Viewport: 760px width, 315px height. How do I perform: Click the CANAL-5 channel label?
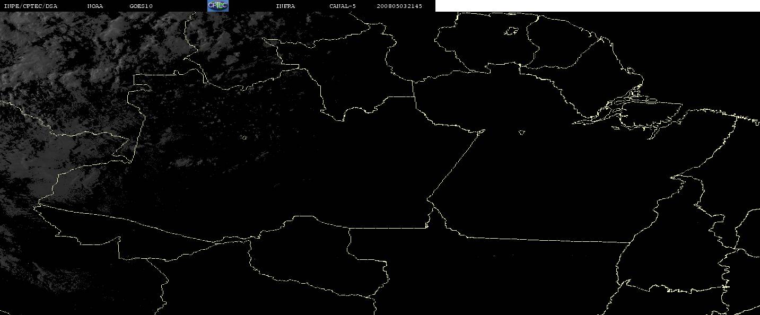(343, 6)
